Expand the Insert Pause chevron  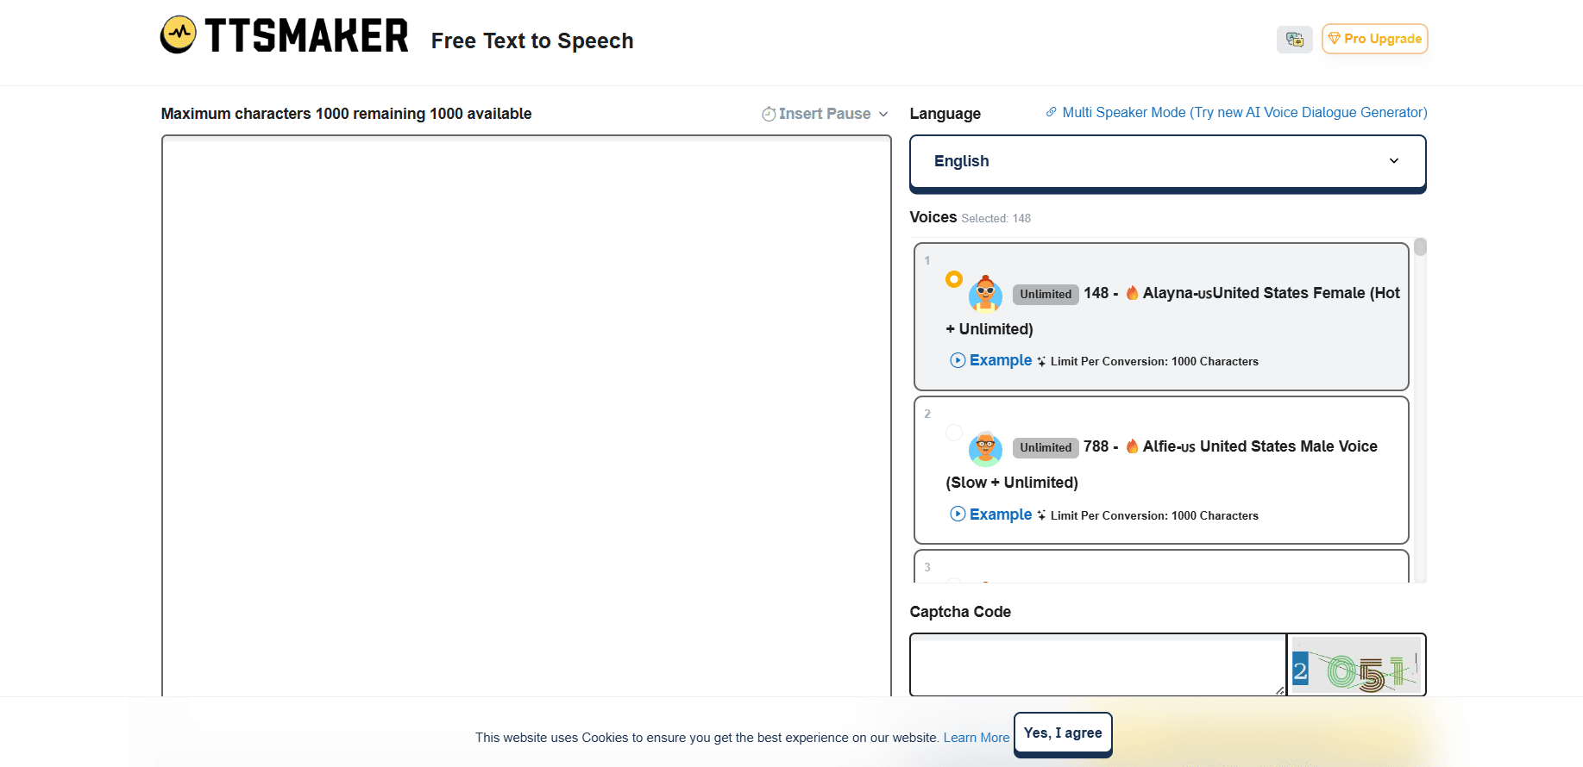[x=883, y=114]
